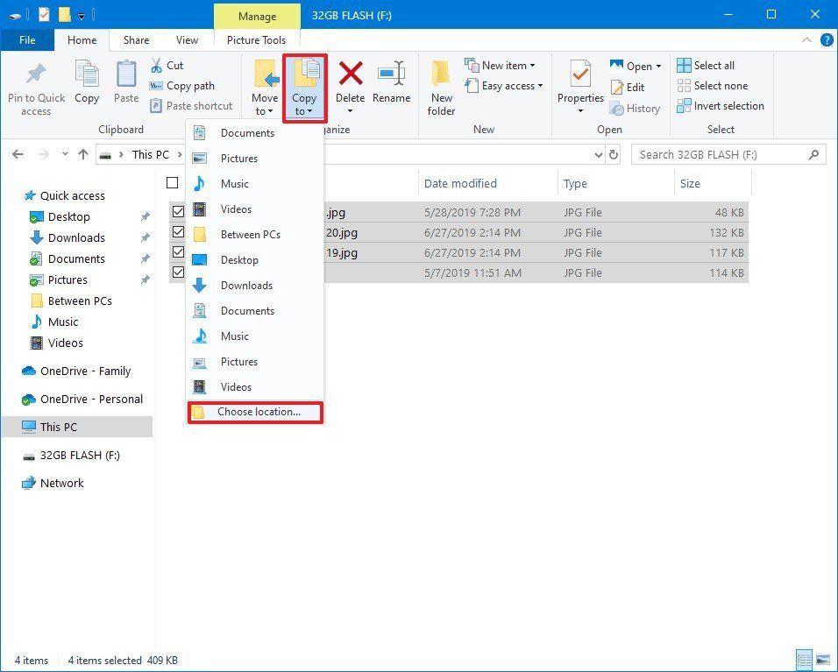Toggle the select-all checkbox above the file list
838x672 pixels.
(172, 183)
